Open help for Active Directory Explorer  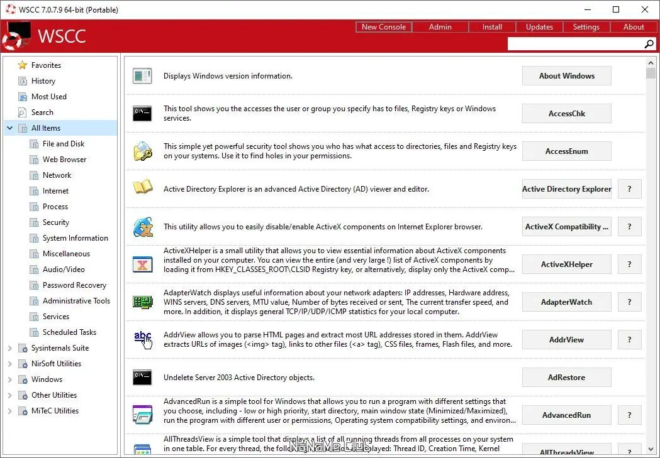pyautogui.click(x=630, y=189)
